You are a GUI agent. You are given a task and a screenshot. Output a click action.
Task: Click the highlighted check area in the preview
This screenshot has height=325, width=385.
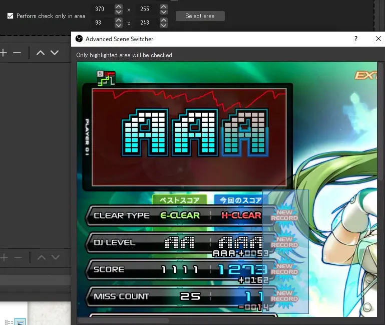tap(285, 251)
